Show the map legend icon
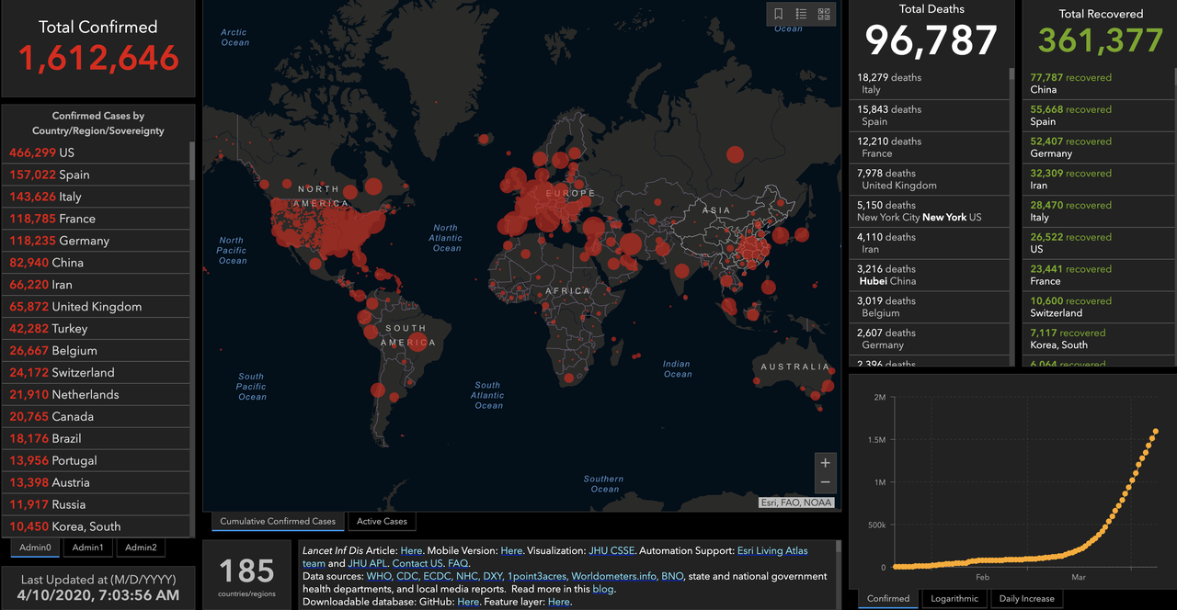 [801, 14]
